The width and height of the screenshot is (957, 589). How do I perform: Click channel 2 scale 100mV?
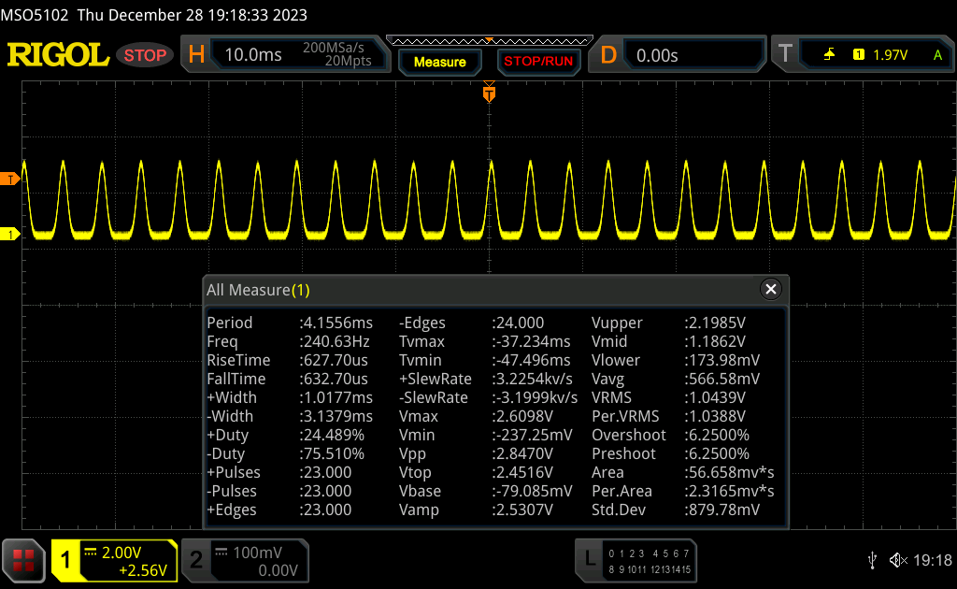(258, 553)
